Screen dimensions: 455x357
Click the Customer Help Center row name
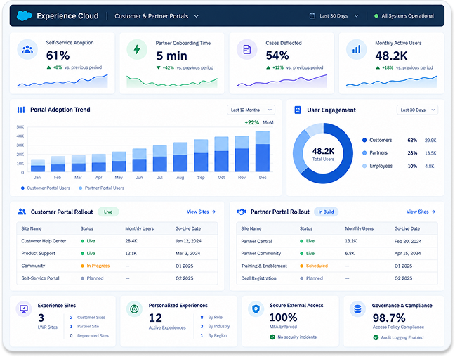[x=44, y=241]
